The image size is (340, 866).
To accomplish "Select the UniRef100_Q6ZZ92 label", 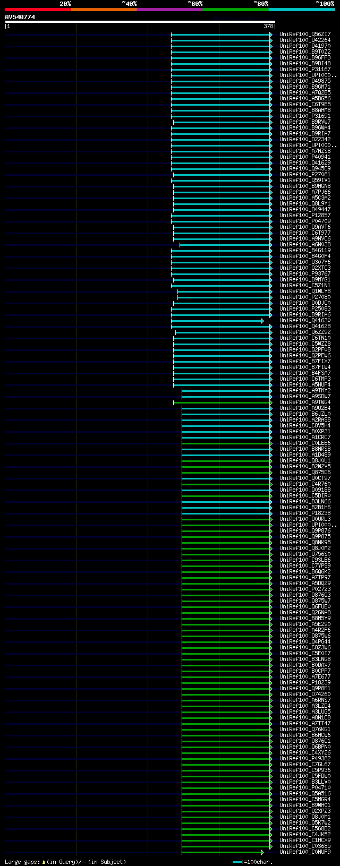I will 305,332.
